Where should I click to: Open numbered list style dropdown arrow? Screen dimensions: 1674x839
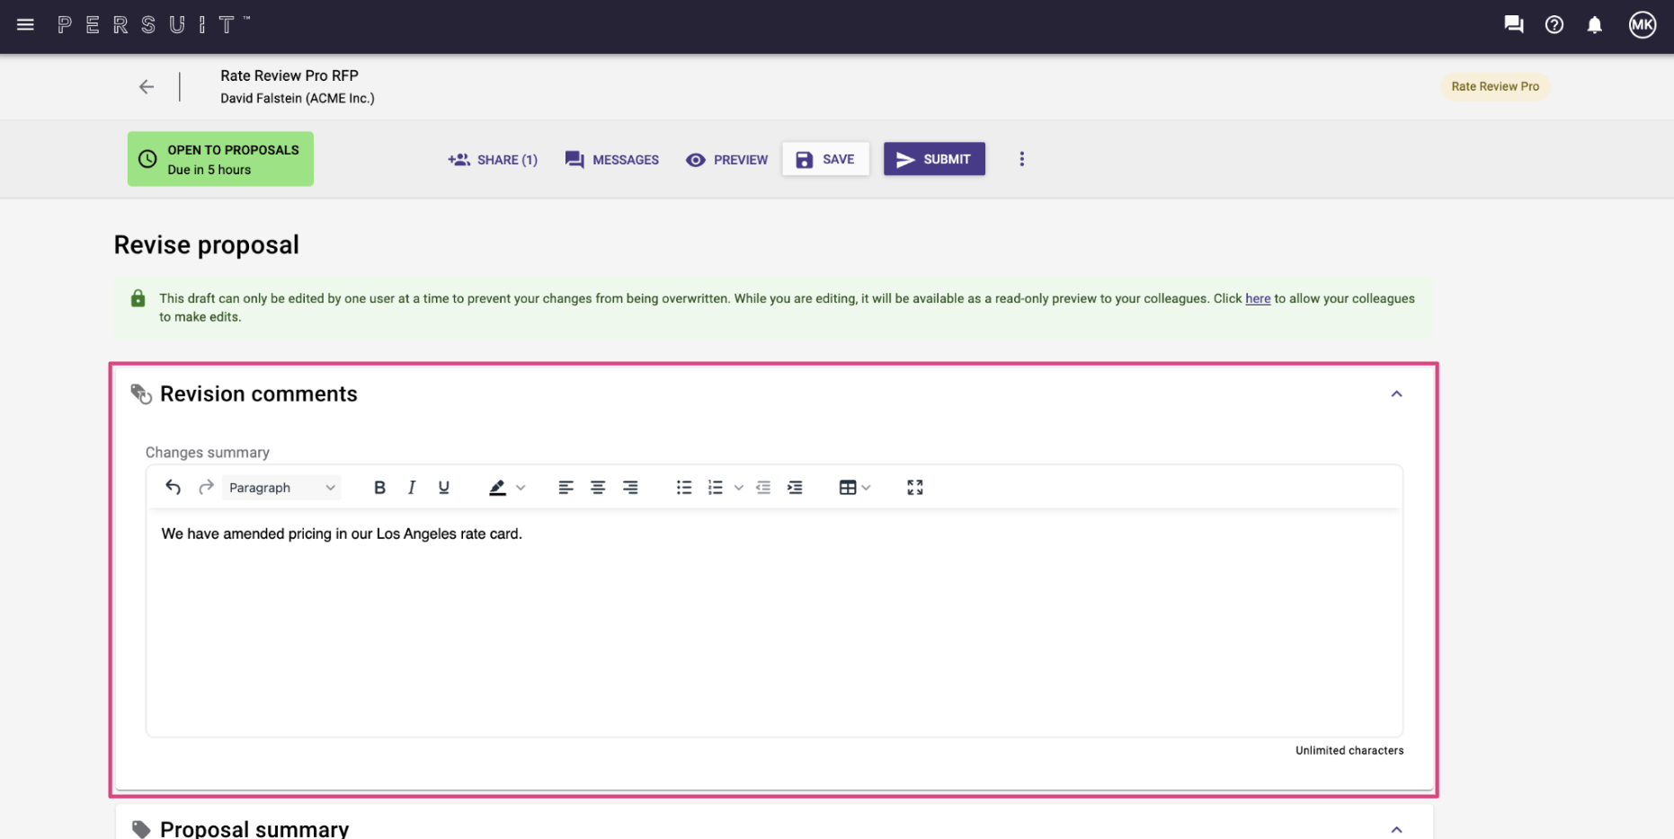click(x=739, y=488)
